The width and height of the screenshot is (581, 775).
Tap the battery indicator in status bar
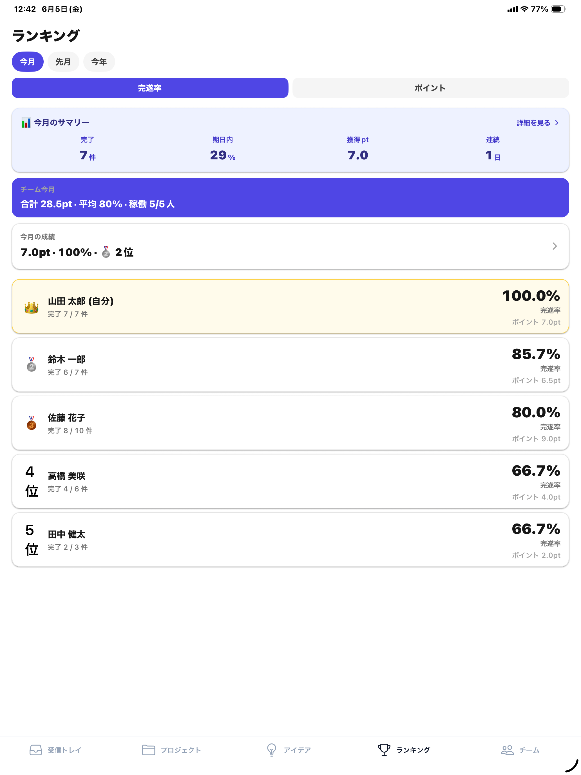(558, 9)
